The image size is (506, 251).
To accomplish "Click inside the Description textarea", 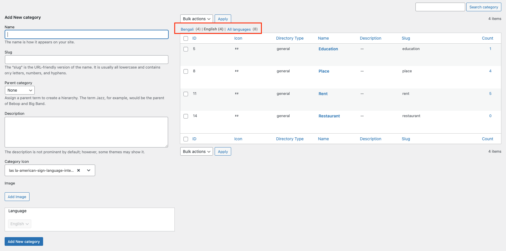I will (x=86, y=132).
